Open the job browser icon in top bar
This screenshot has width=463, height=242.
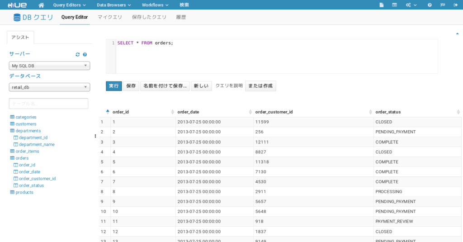point(394,5)
